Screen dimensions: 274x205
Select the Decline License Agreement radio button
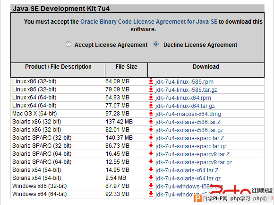(x=156, y=44)
